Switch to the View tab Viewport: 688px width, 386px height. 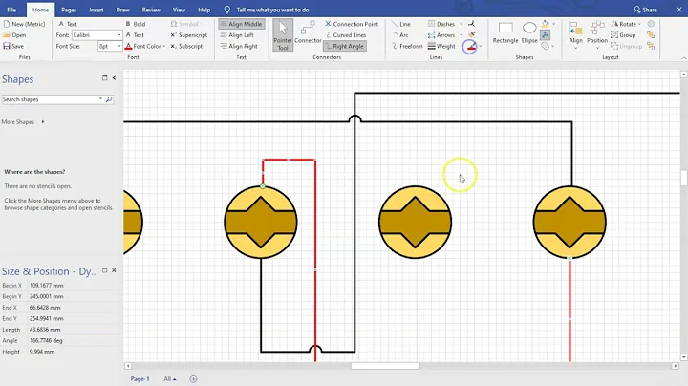(x=179, y=10)
